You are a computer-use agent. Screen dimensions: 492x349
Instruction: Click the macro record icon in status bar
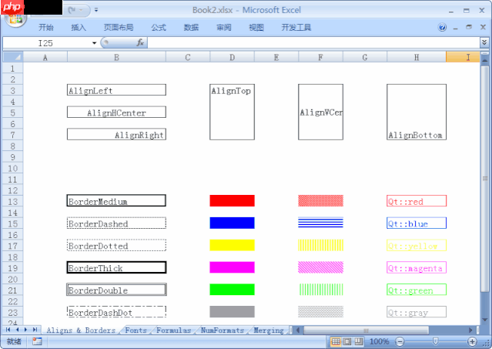(37, 341)
